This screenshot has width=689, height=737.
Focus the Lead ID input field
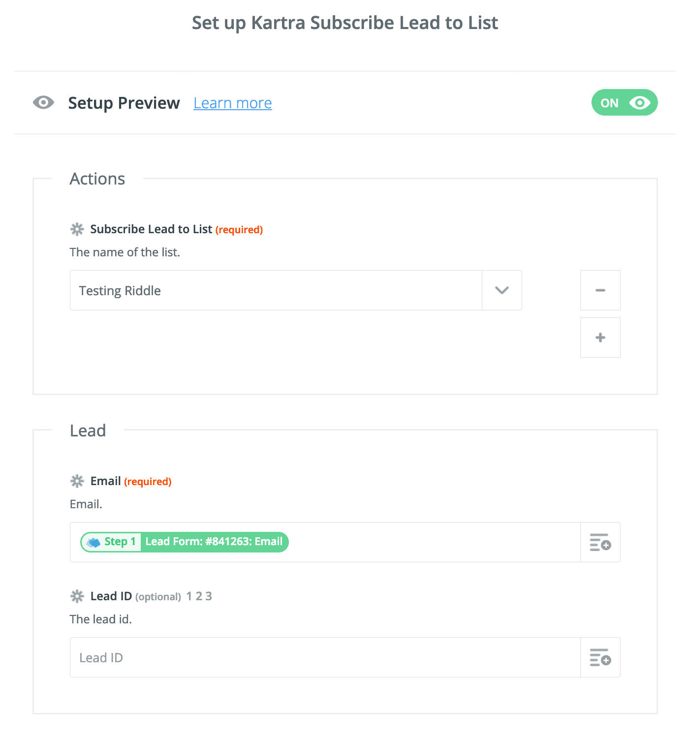(325, 657)
